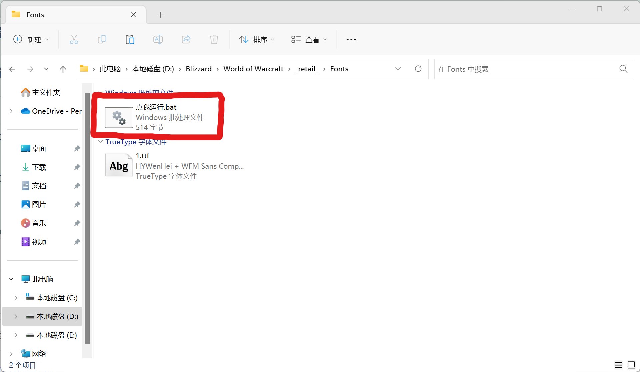
Task: Click the Fonts search input box
Action: 527,69
